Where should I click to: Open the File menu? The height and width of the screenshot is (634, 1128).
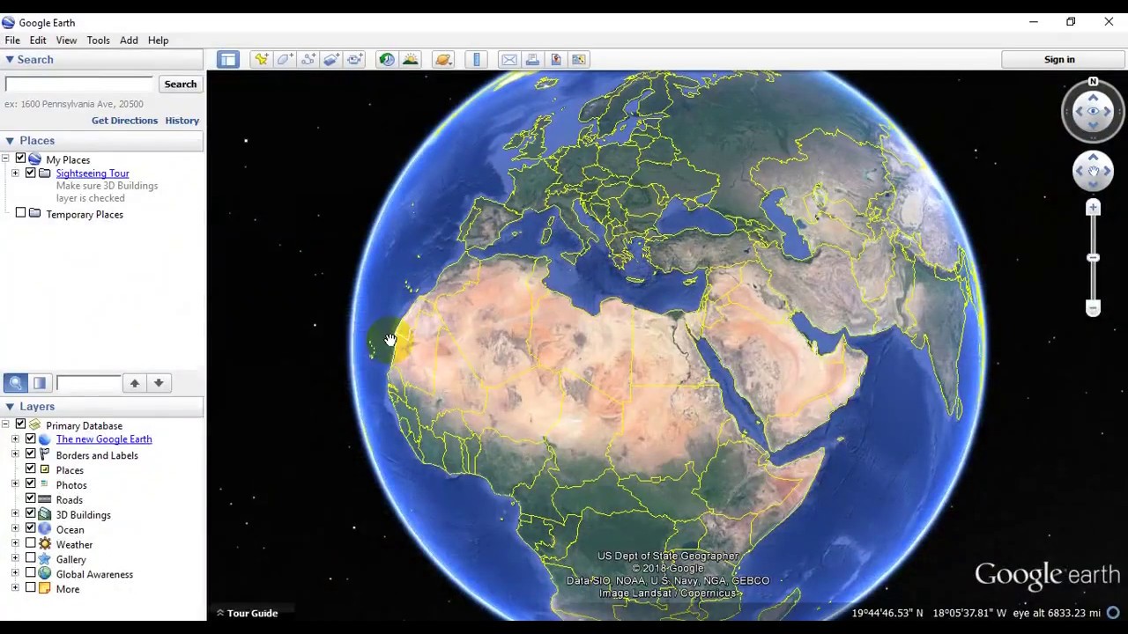pyautogui.click(x=12, y=41)
